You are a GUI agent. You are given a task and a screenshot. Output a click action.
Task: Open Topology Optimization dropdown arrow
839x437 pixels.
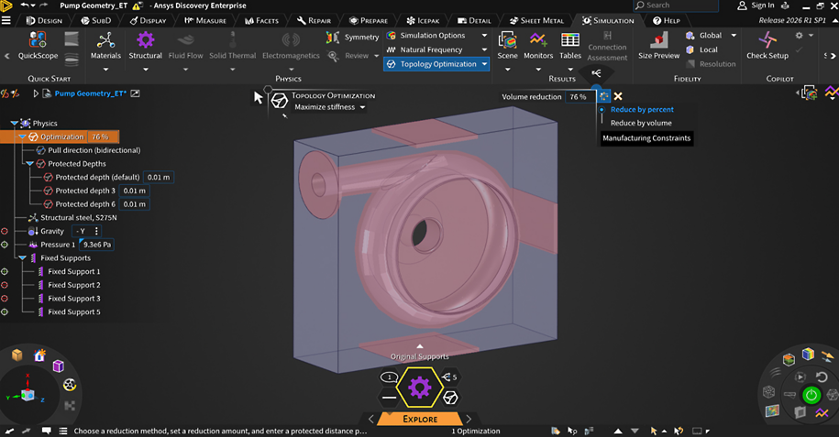click(484, 64)
